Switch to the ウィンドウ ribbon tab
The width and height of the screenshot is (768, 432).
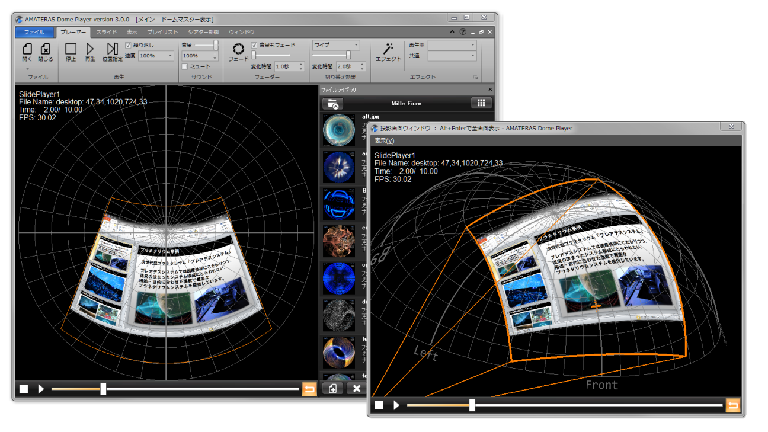[x=242, y=32]
